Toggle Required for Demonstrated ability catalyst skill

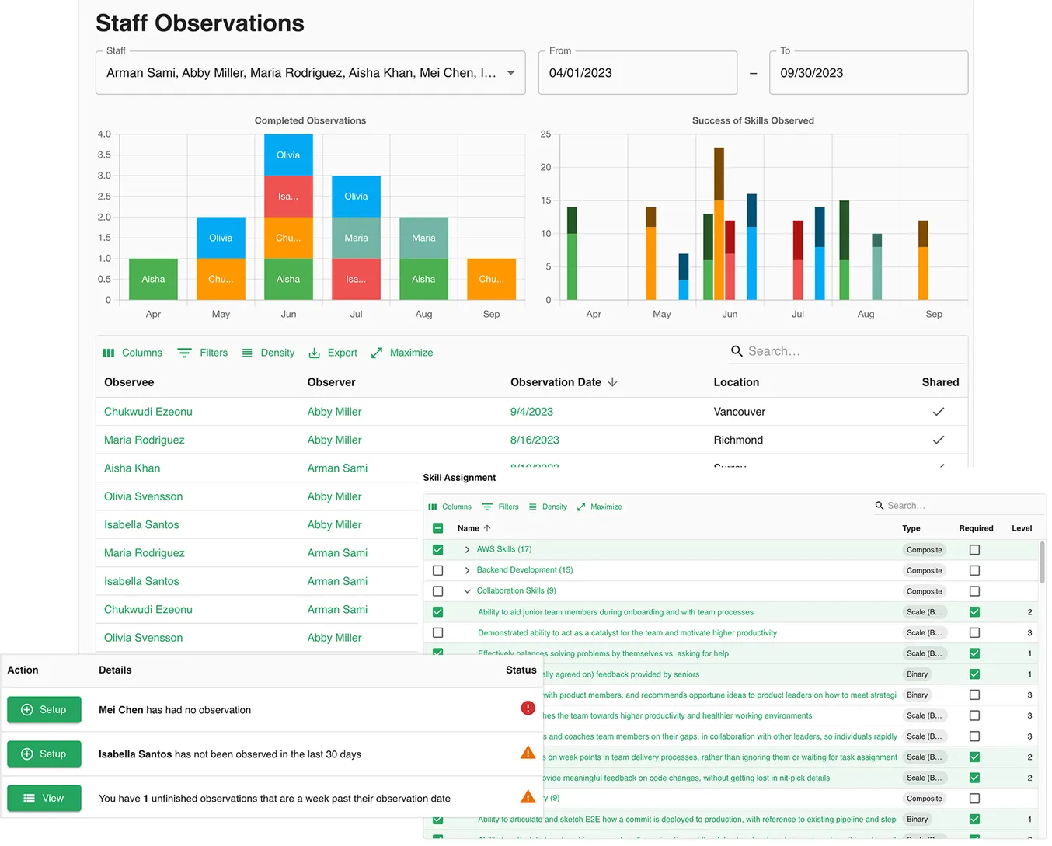(x=974, y=632)
